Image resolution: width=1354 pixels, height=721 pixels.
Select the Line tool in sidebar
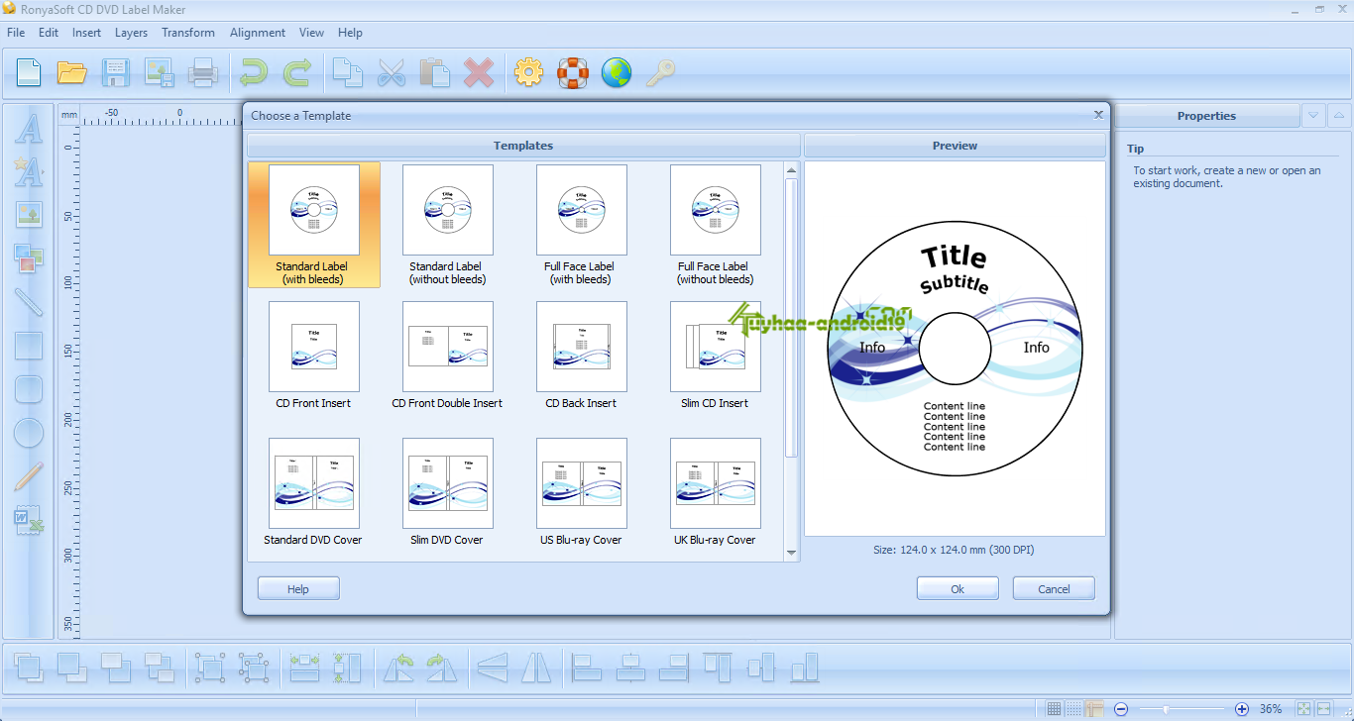29,302
